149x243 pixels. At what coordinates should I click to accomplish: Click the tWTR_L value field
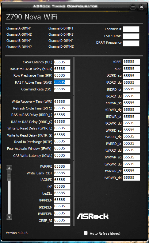tap(62, 128)
